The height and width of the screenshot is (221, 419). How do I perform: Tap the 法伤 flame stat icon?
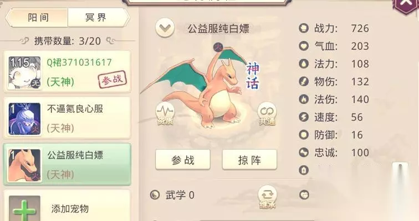(304, 99)
